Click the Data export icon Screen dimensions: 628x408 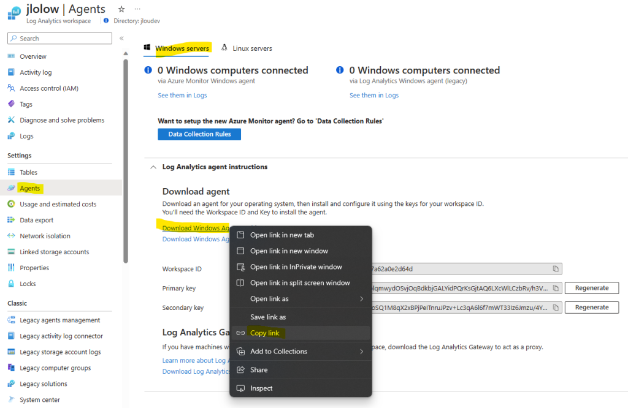[11, 220]
